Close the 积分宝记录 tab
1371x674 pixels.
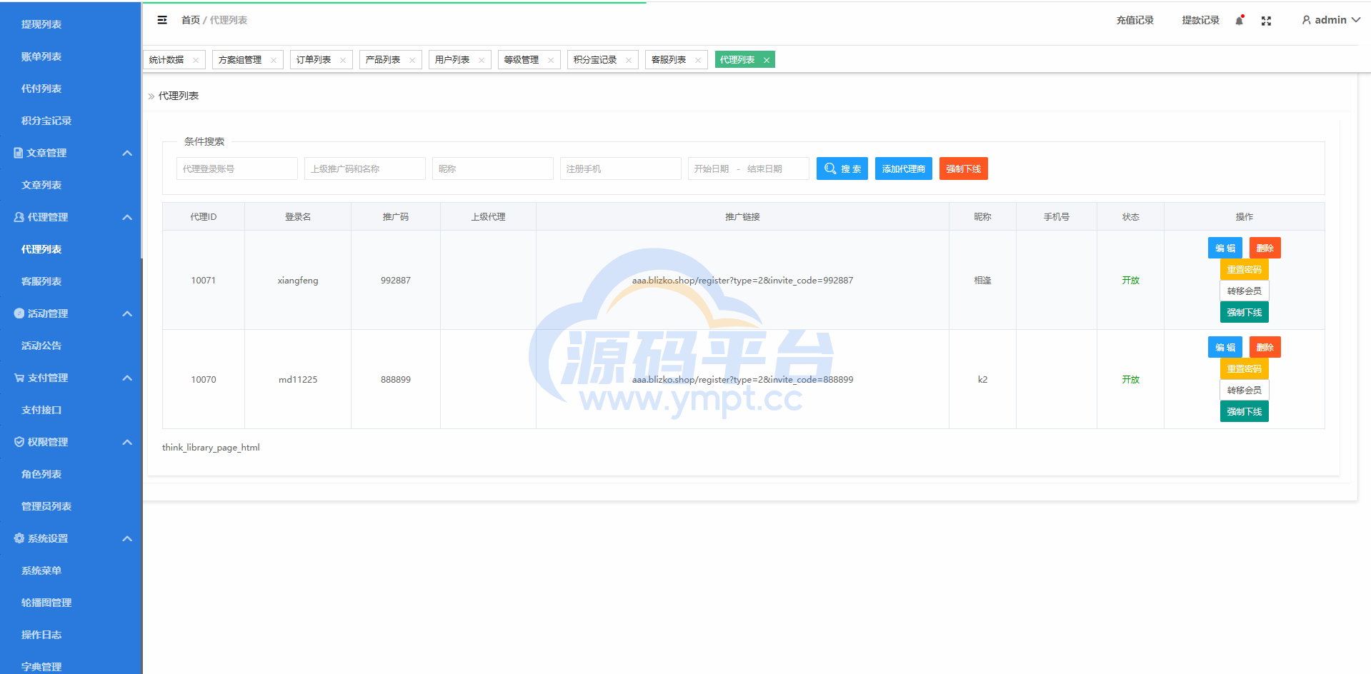629,60
